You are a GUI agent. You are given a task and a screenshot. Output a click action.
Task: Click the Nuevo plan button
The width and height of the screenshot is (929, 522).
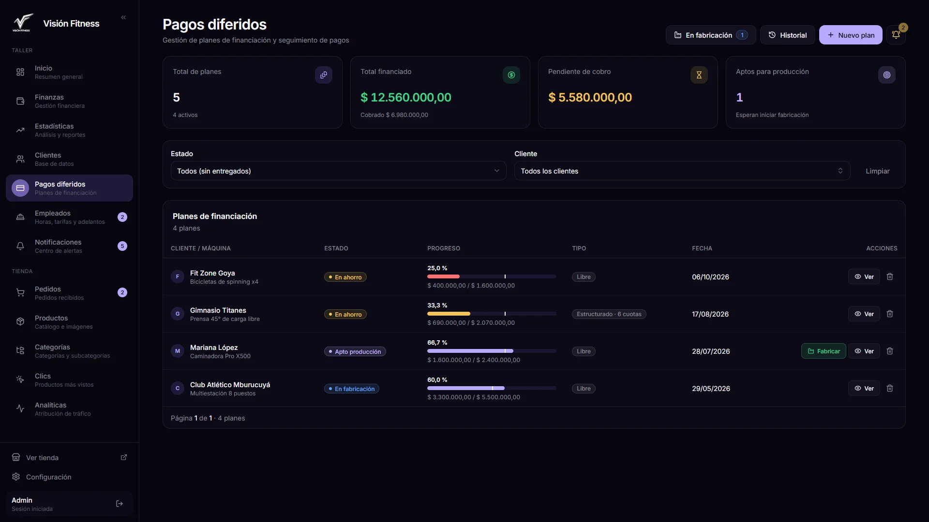tap(851, 35)
